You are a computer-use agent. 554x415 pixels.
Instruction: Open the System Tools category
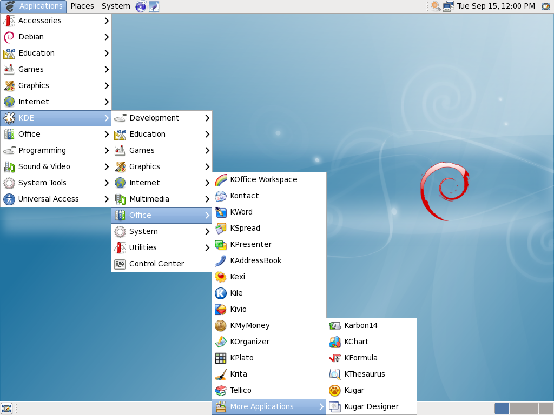[56, 183]
